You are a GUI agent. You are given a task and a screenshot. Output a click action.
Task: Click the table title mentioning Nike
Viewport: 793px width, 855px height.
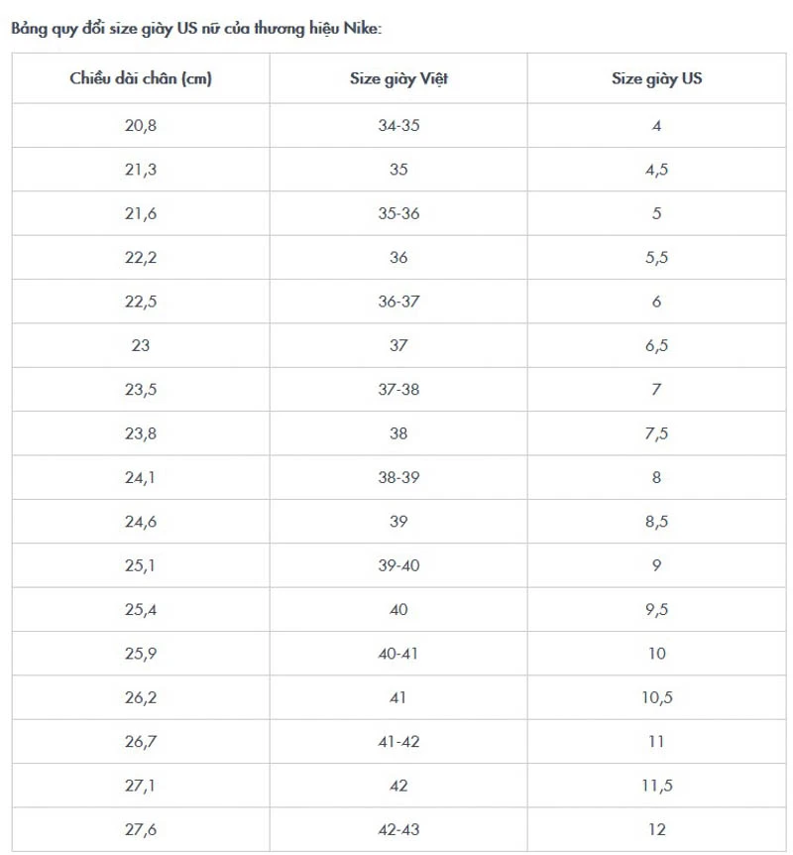pyautogui.click(x=196, y=28)
